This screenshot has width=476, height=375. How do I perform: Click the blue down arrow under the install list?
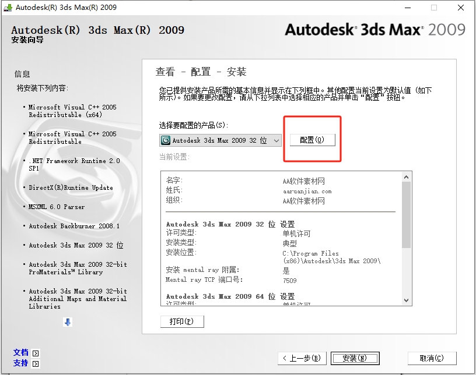(68, 322)
